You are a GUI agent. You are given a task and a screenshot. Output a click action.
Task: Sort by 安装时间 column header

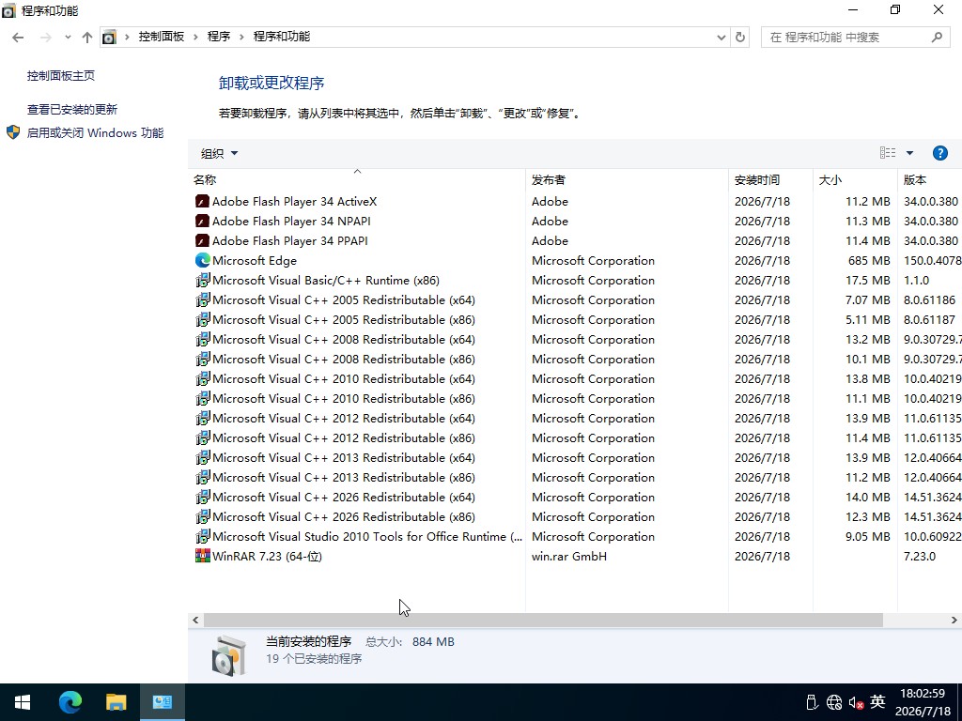[x=770, y=179]
